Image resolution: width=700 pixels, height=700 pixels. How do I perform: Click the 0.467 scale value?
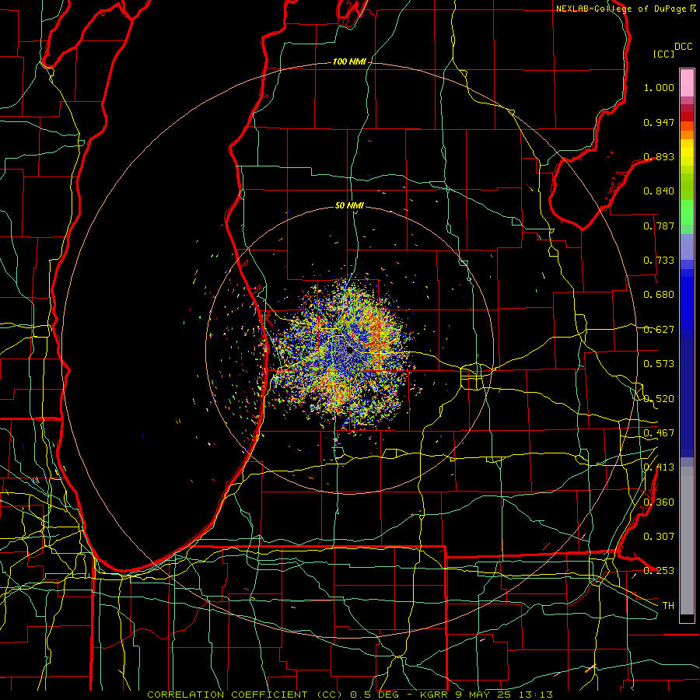point(659,433)
